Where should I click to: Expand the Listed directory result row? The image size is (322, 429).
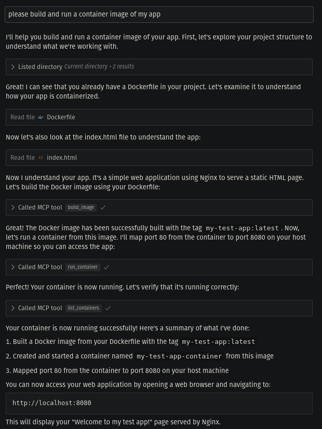13,67
